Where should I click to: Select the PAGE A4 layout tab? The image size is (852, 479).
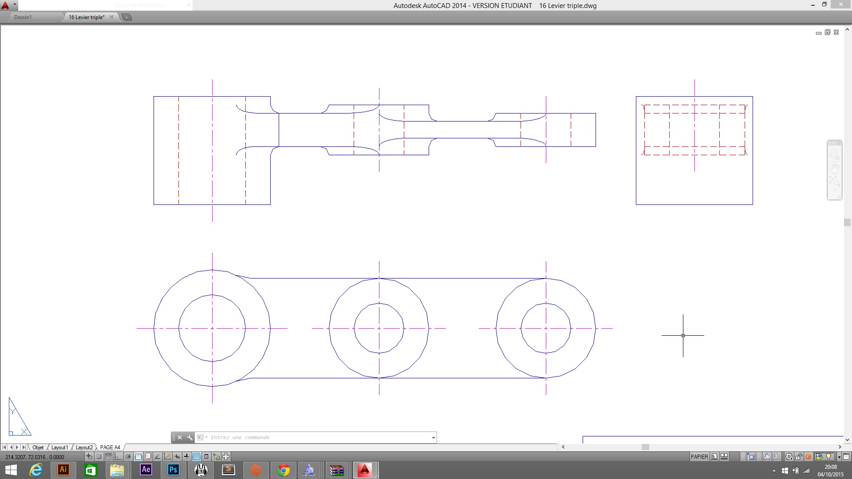(x=110, y=447)
